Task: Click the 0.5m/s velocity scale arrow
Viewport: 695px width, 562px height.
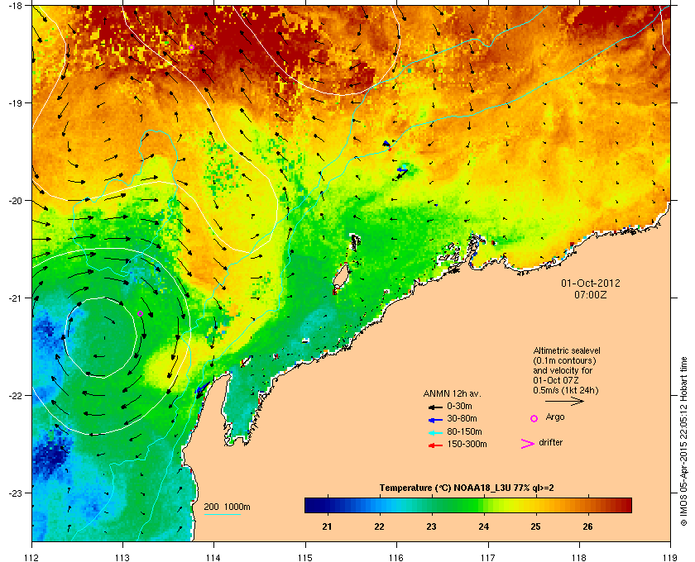Action: [x=564, y=401]
